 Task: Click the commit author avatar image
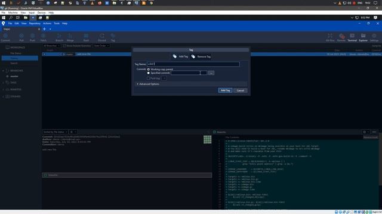207,140
